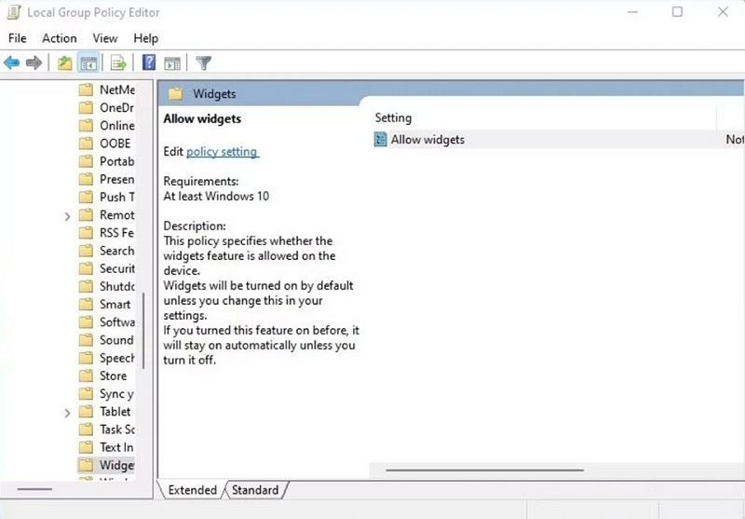Screen dimensions: 745x519
Task: Click the Forward arrow in toolbar
Action: pyautogui.click(x=34, y=63)
